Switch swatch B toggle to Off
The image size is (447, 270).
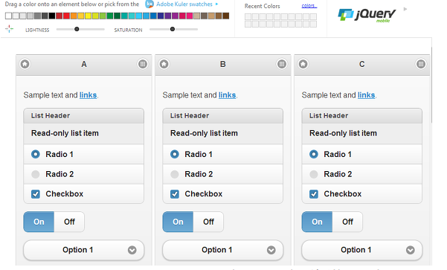point(208,222)
